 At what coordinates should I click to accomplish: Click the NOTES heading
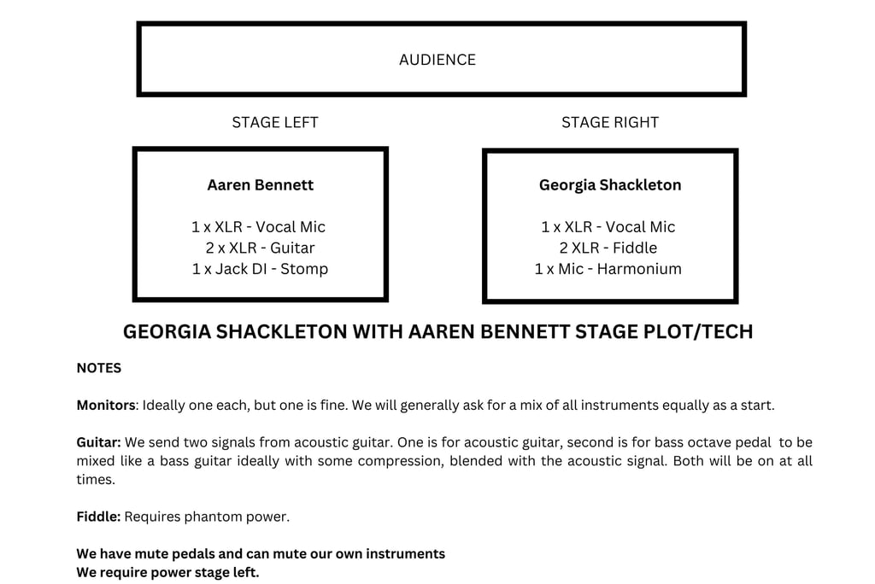point(99,368)
